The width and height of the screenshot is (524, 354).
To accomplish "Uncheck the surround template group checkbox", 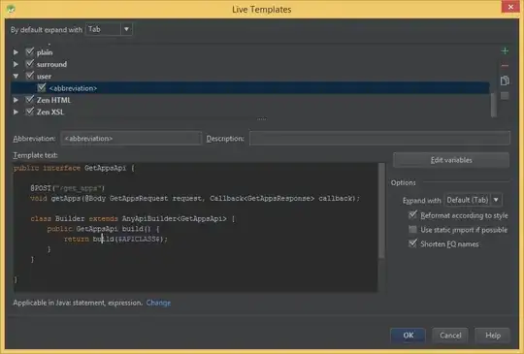I will pos(30,63).
